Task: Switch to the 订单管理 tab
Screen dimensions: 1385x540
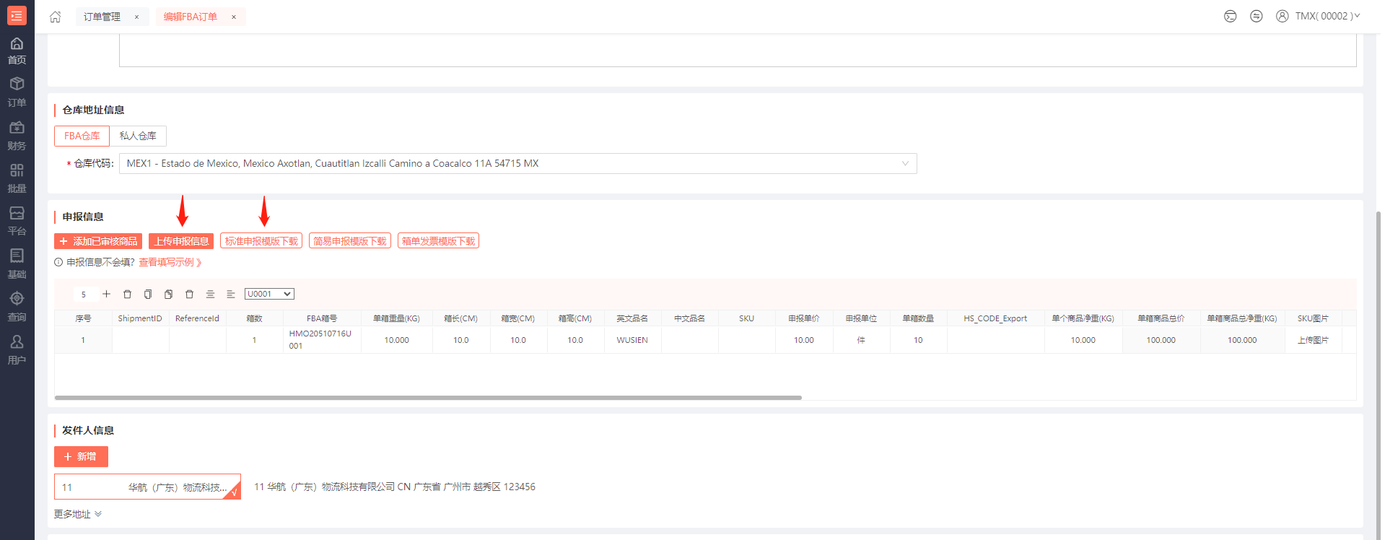Action: tap(102, 17)
